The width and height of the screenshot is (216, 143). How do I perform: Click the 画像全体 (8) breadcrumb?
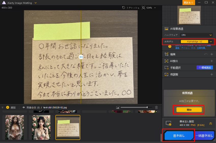(33, 108)
